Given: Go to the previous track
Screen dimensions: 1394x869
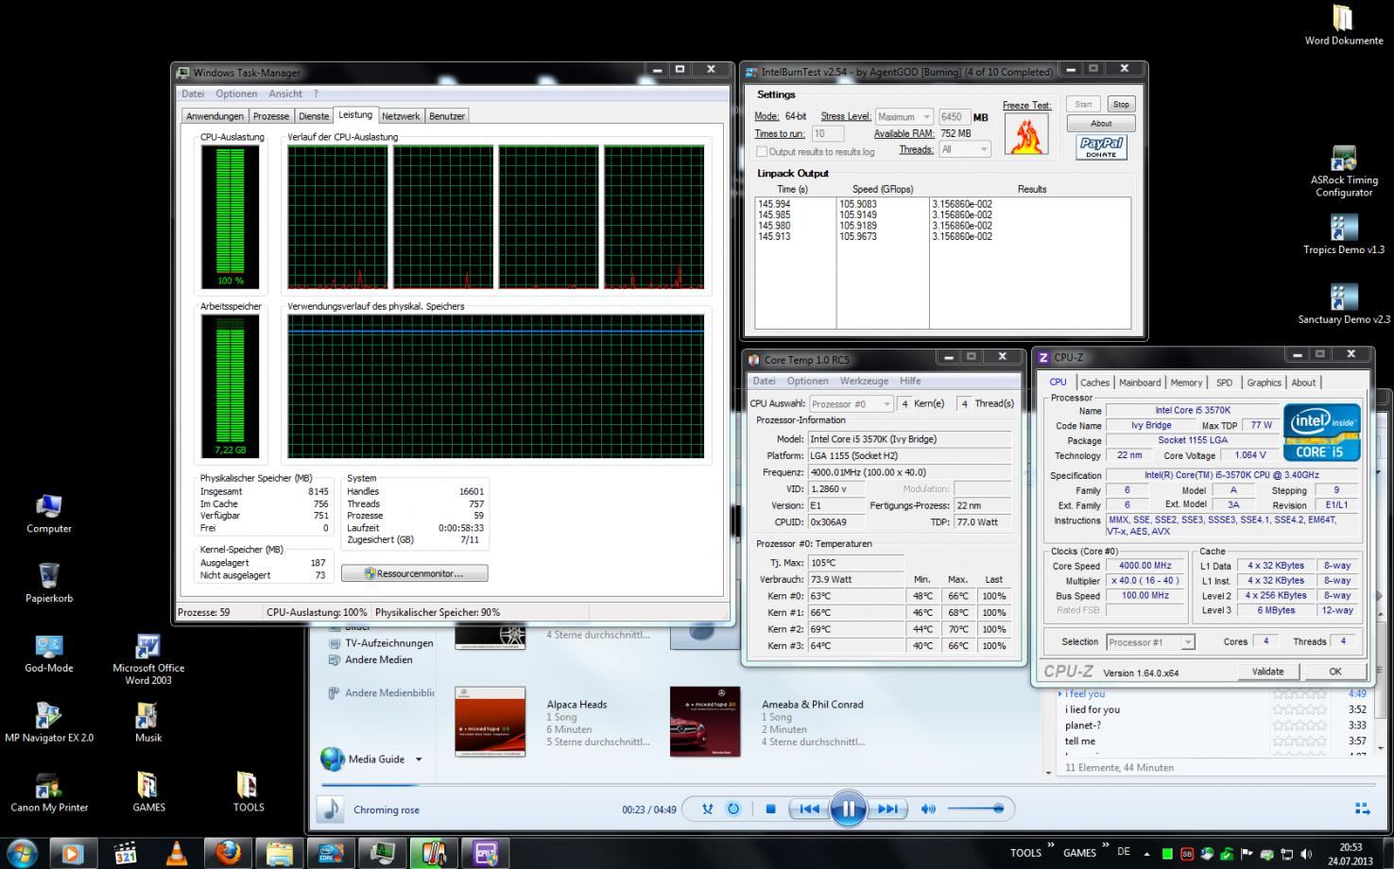Looking at the screenshot, I should point(809,809).
